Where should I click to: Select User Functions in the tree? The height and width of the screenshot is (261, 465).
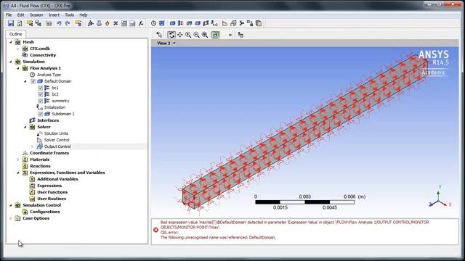(52, 192)
